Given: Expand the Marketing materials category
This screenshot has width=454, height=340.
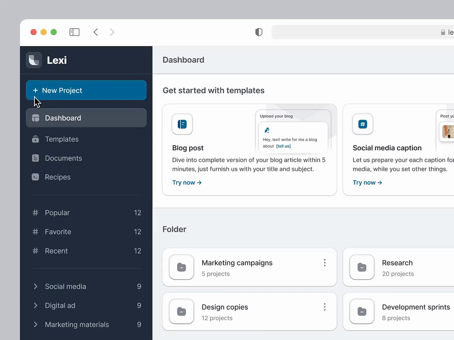Looking at the screenshot, I should (36, 325).
